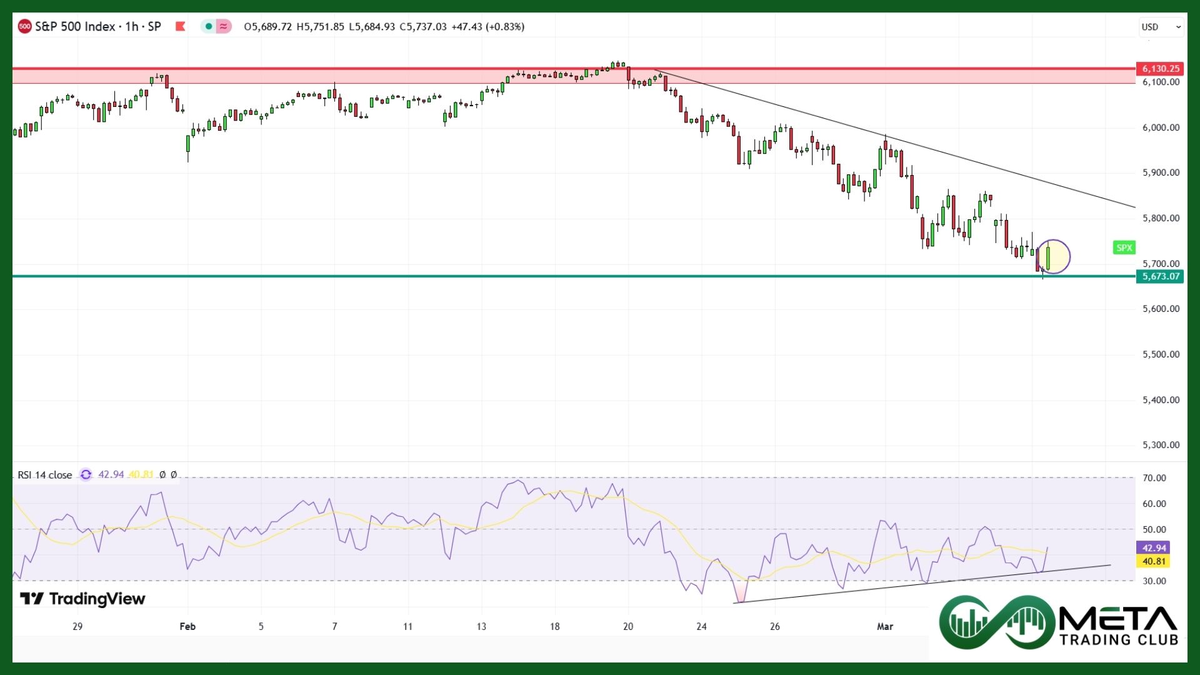Click the TradingView logo

pos(82,599)
